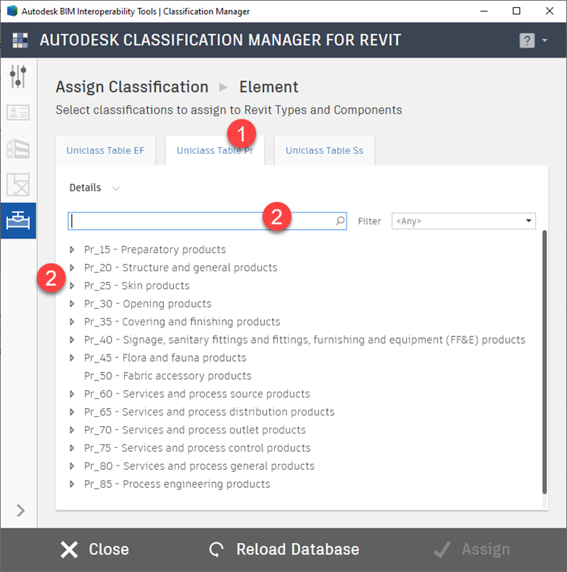The width and height of the screenshot is (567, 572).
Task: Click the Assign button
Action: [472, 550]
